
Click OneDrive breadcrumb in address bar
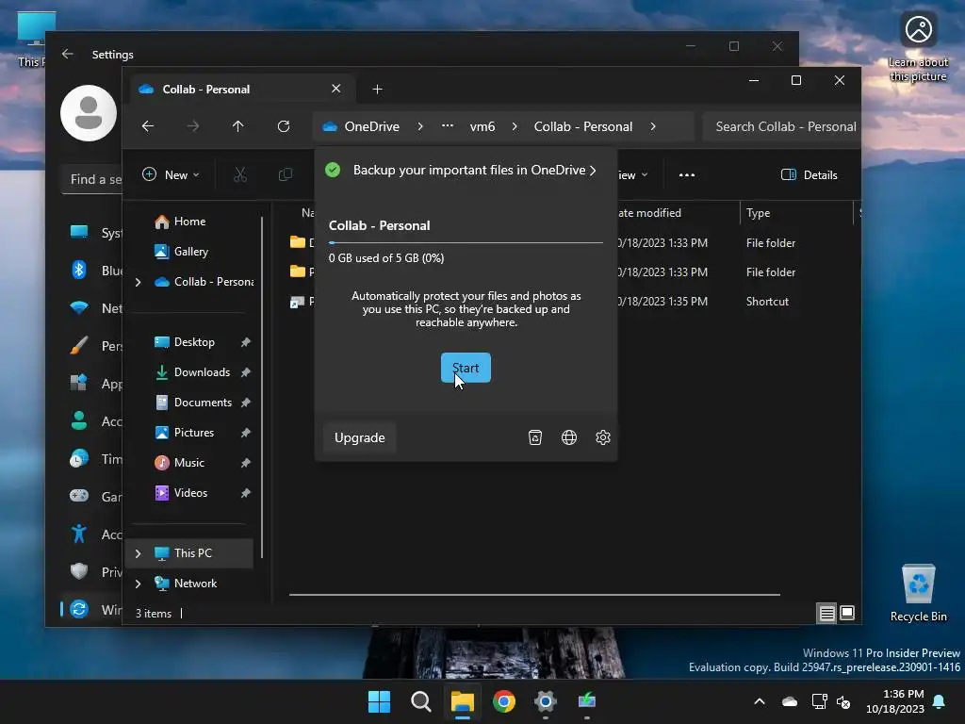(371, 126)
